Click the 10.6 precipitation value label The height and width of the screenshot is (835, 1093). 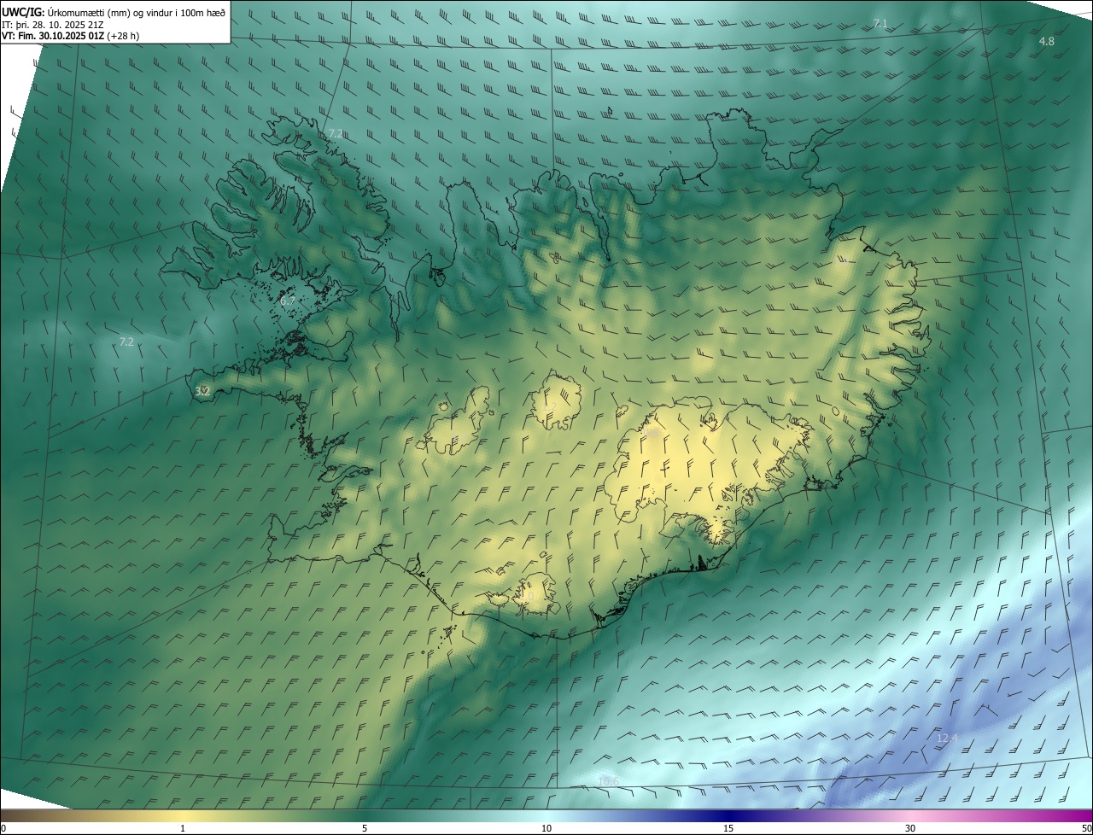click(608, 781)
